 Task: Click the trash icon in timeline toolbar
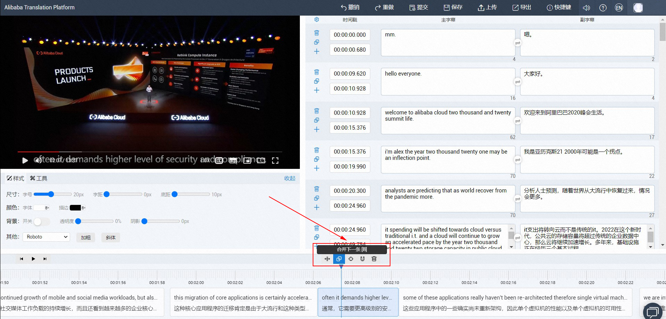(x=374, y=259)
